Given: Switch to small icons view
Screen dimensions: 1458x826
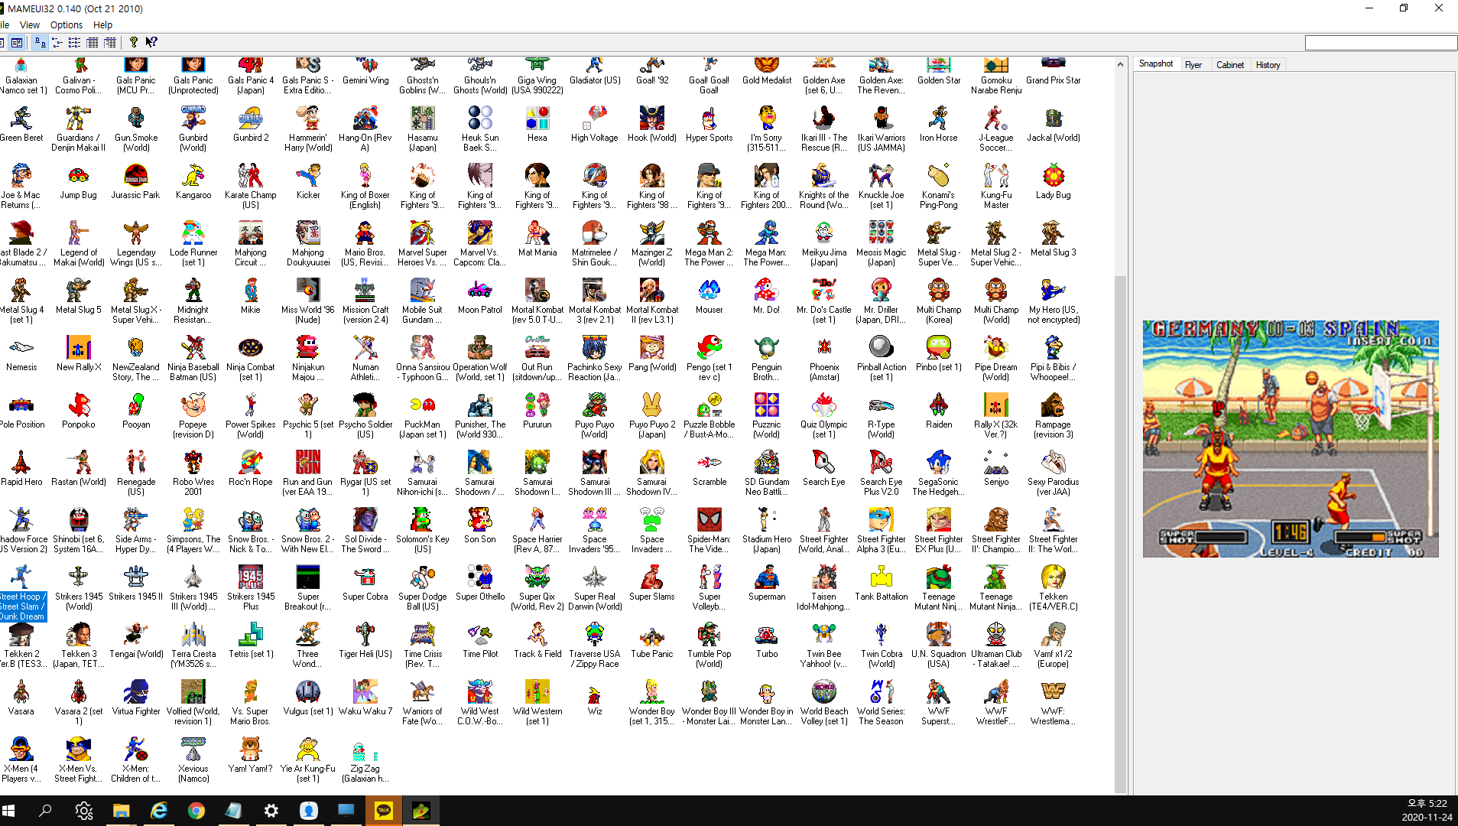Looking at the screenshot, I should (57, 43).
